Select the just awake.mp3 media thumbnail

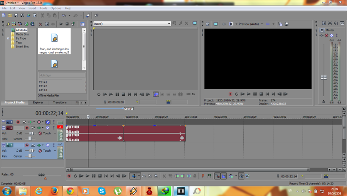point(54,42)
